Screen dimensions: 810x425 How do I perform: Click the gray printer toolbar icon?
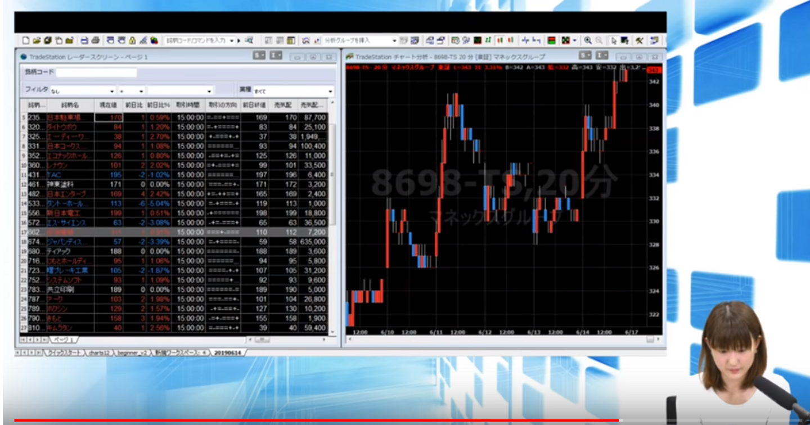point(96,40)
